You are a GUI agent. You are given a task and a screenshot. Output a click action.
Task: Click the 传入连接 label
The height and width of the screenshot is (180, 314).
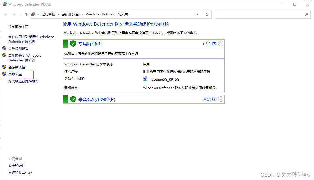[x=71, y=71]
